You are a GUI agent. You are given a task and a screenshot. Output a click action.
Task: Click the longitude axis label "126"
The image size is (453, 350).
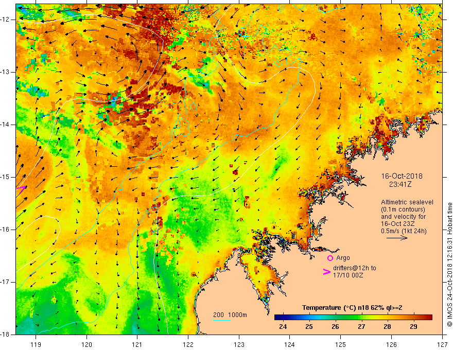pos(391,344)
